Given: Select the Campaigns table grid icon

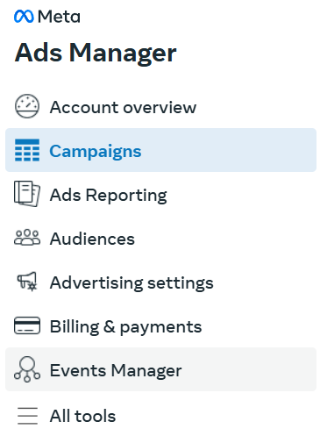Looking at the screenshot, I should [x=27, y=150].
